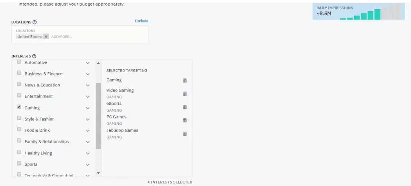This screenshot has height=186, width=411.
Task: Click the Daily Impressions estimate chart
Action: (x=358, y=12)
